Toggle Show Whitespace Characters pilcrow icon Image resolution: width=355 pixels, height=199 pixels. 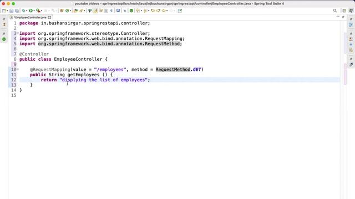click(111, 11)
